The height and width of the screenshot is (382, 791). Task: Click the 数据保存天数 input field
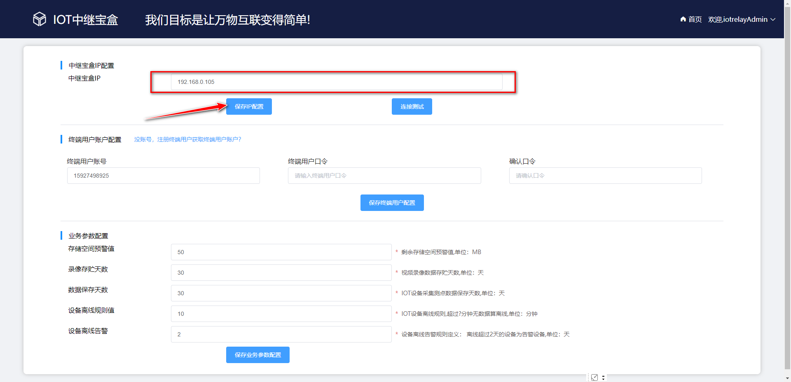tap(281, 293)
